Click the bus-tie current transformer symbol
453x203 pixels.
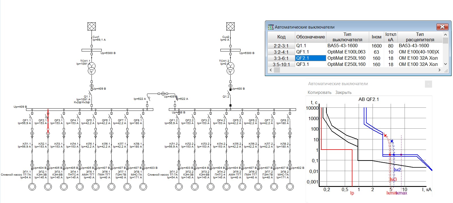(x=163, y=93)
